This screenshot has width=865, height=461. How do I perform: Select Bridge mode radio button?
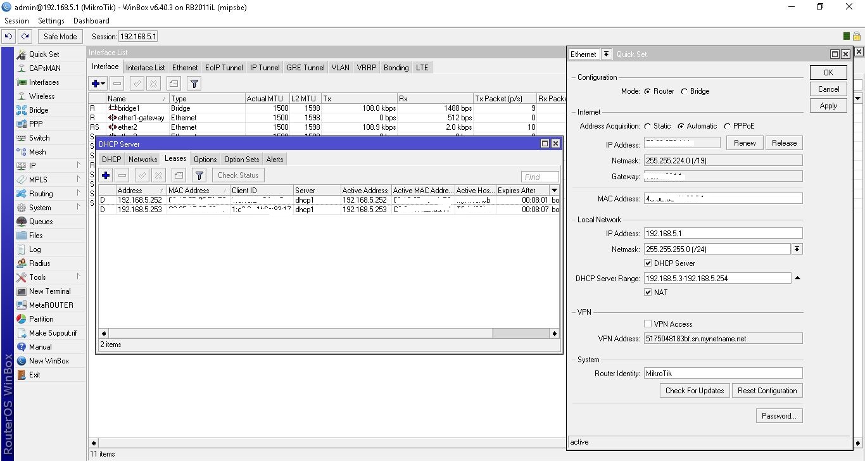[685, 91]
